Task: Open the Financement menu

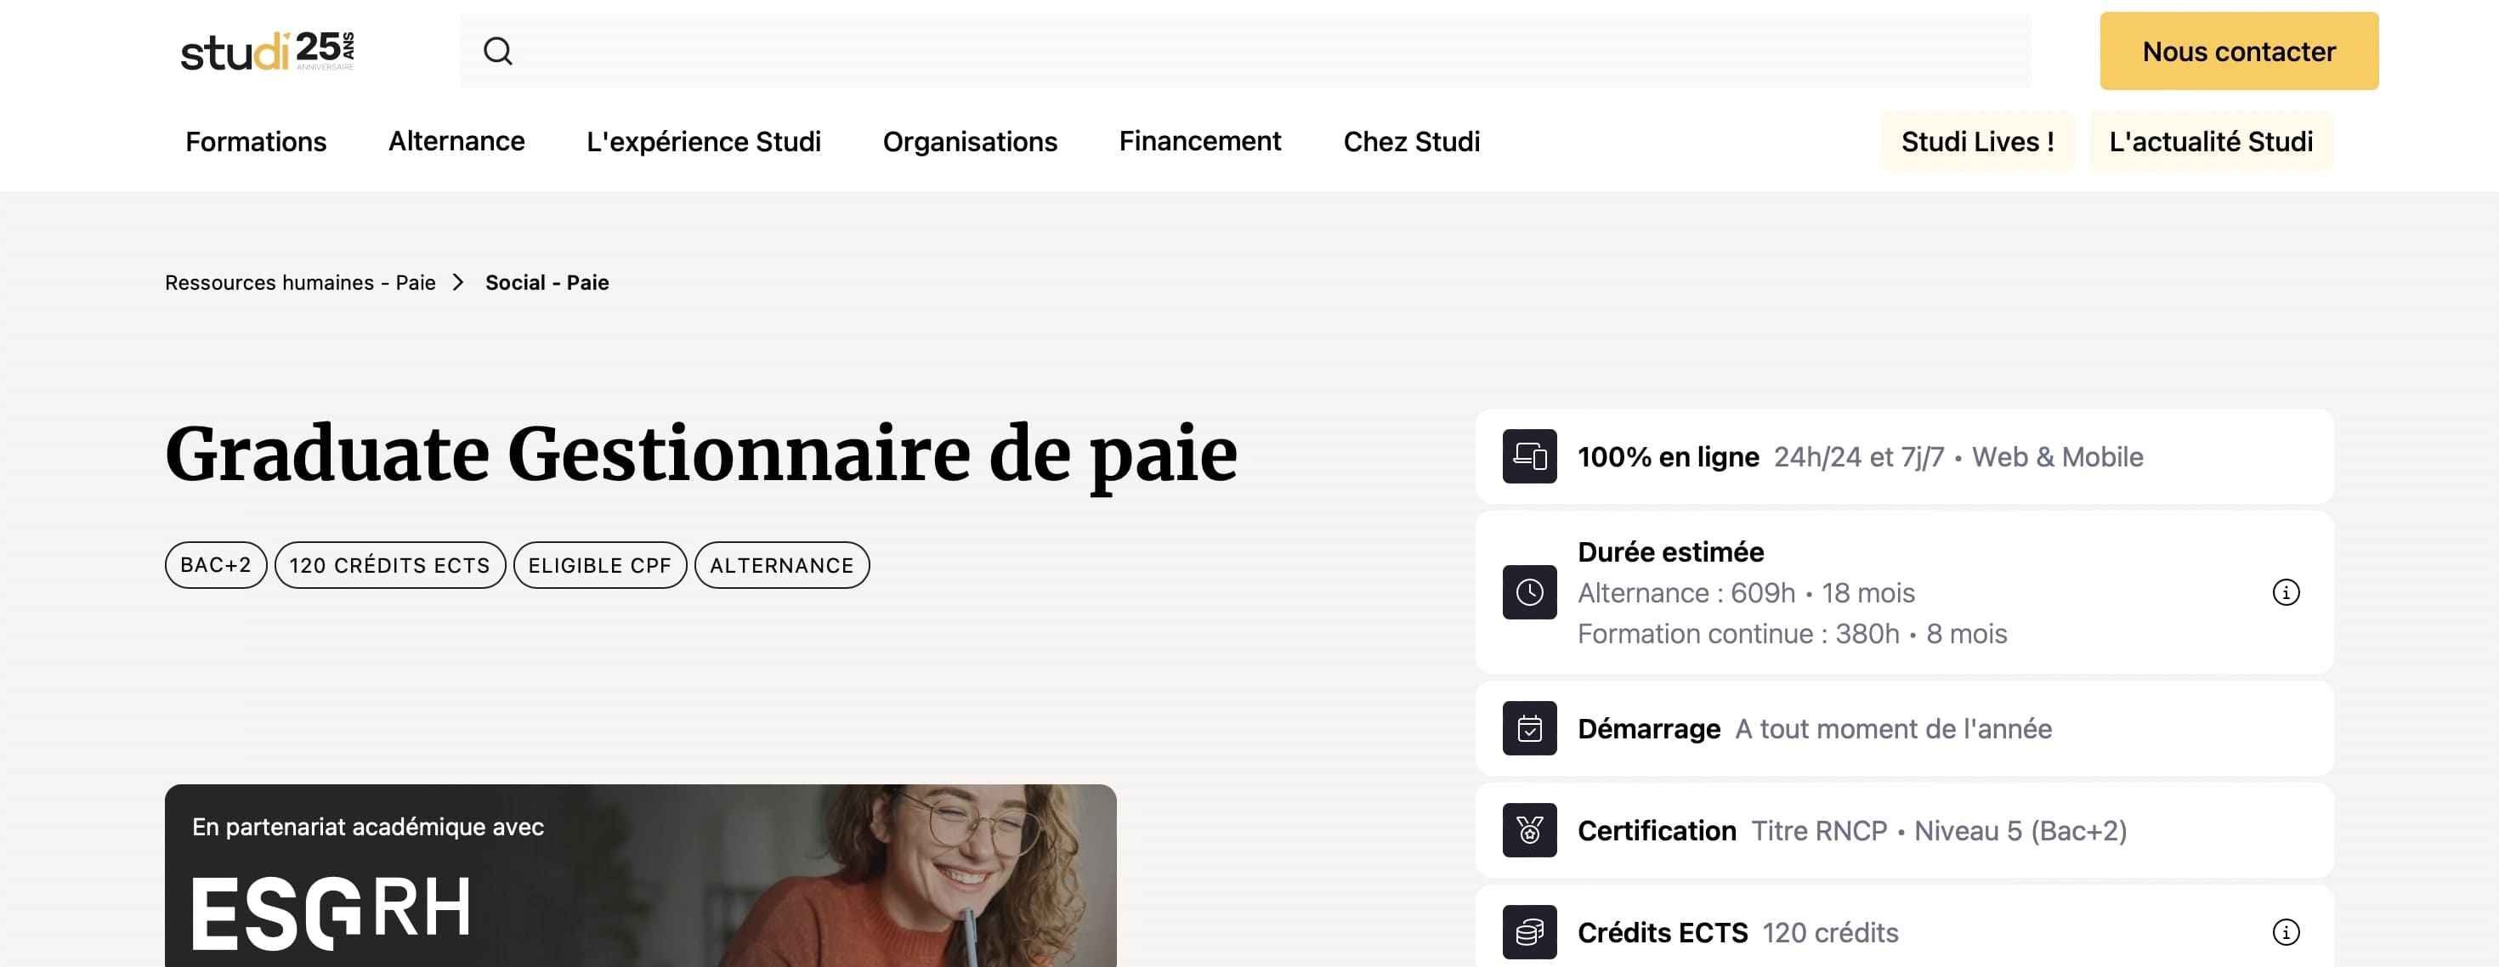Action: [1200, 142]
